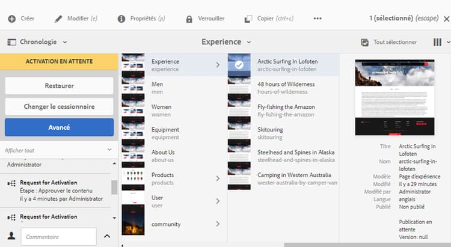Close the selection mode with X

[446, 19]
